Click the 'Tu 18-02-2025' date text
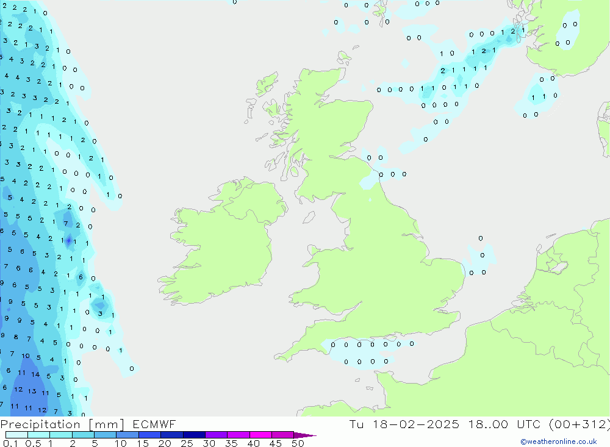 [404, 424]
